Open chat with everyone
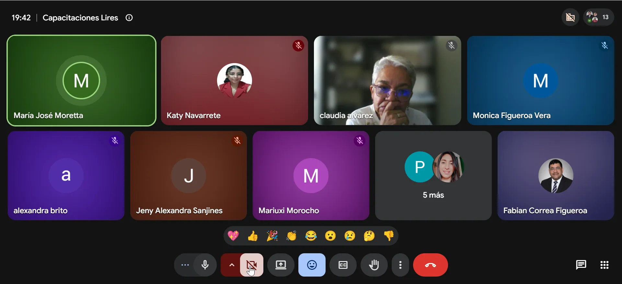 [x=581, y=265]
